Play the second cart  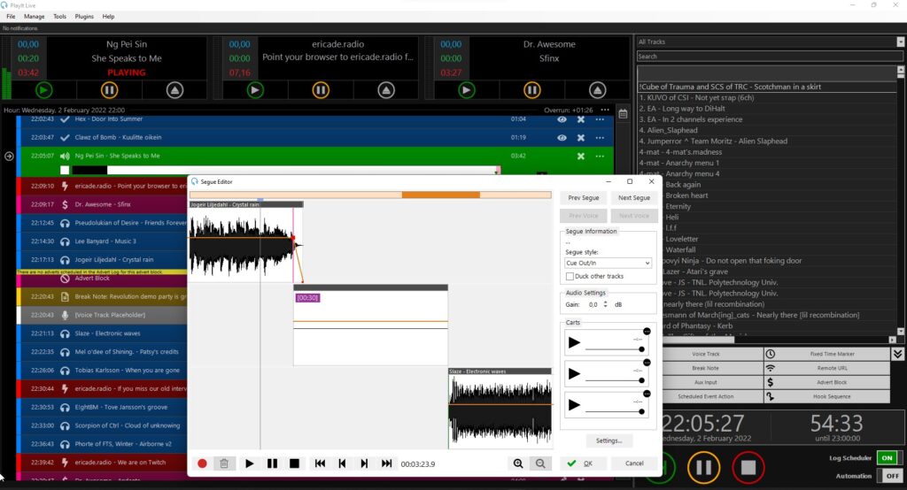(574, 374)
